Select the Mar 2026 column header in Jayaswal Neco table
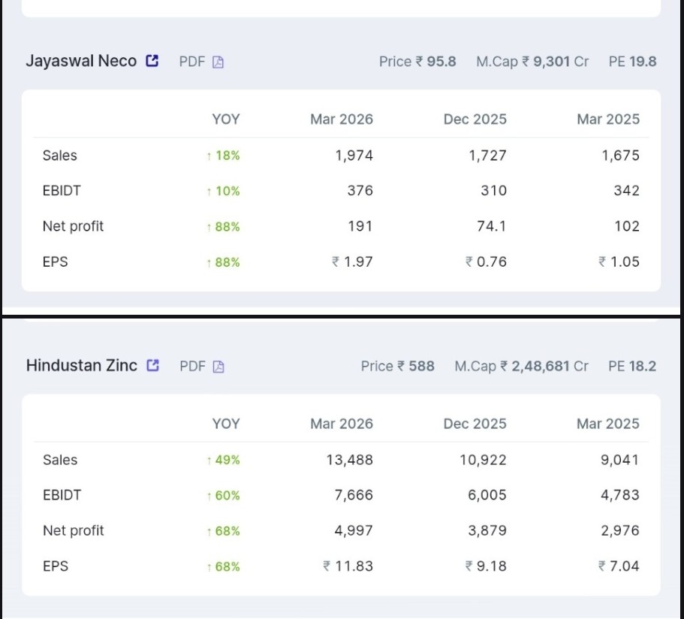Viewport: 684px width, 619px height. pos(342,119)
